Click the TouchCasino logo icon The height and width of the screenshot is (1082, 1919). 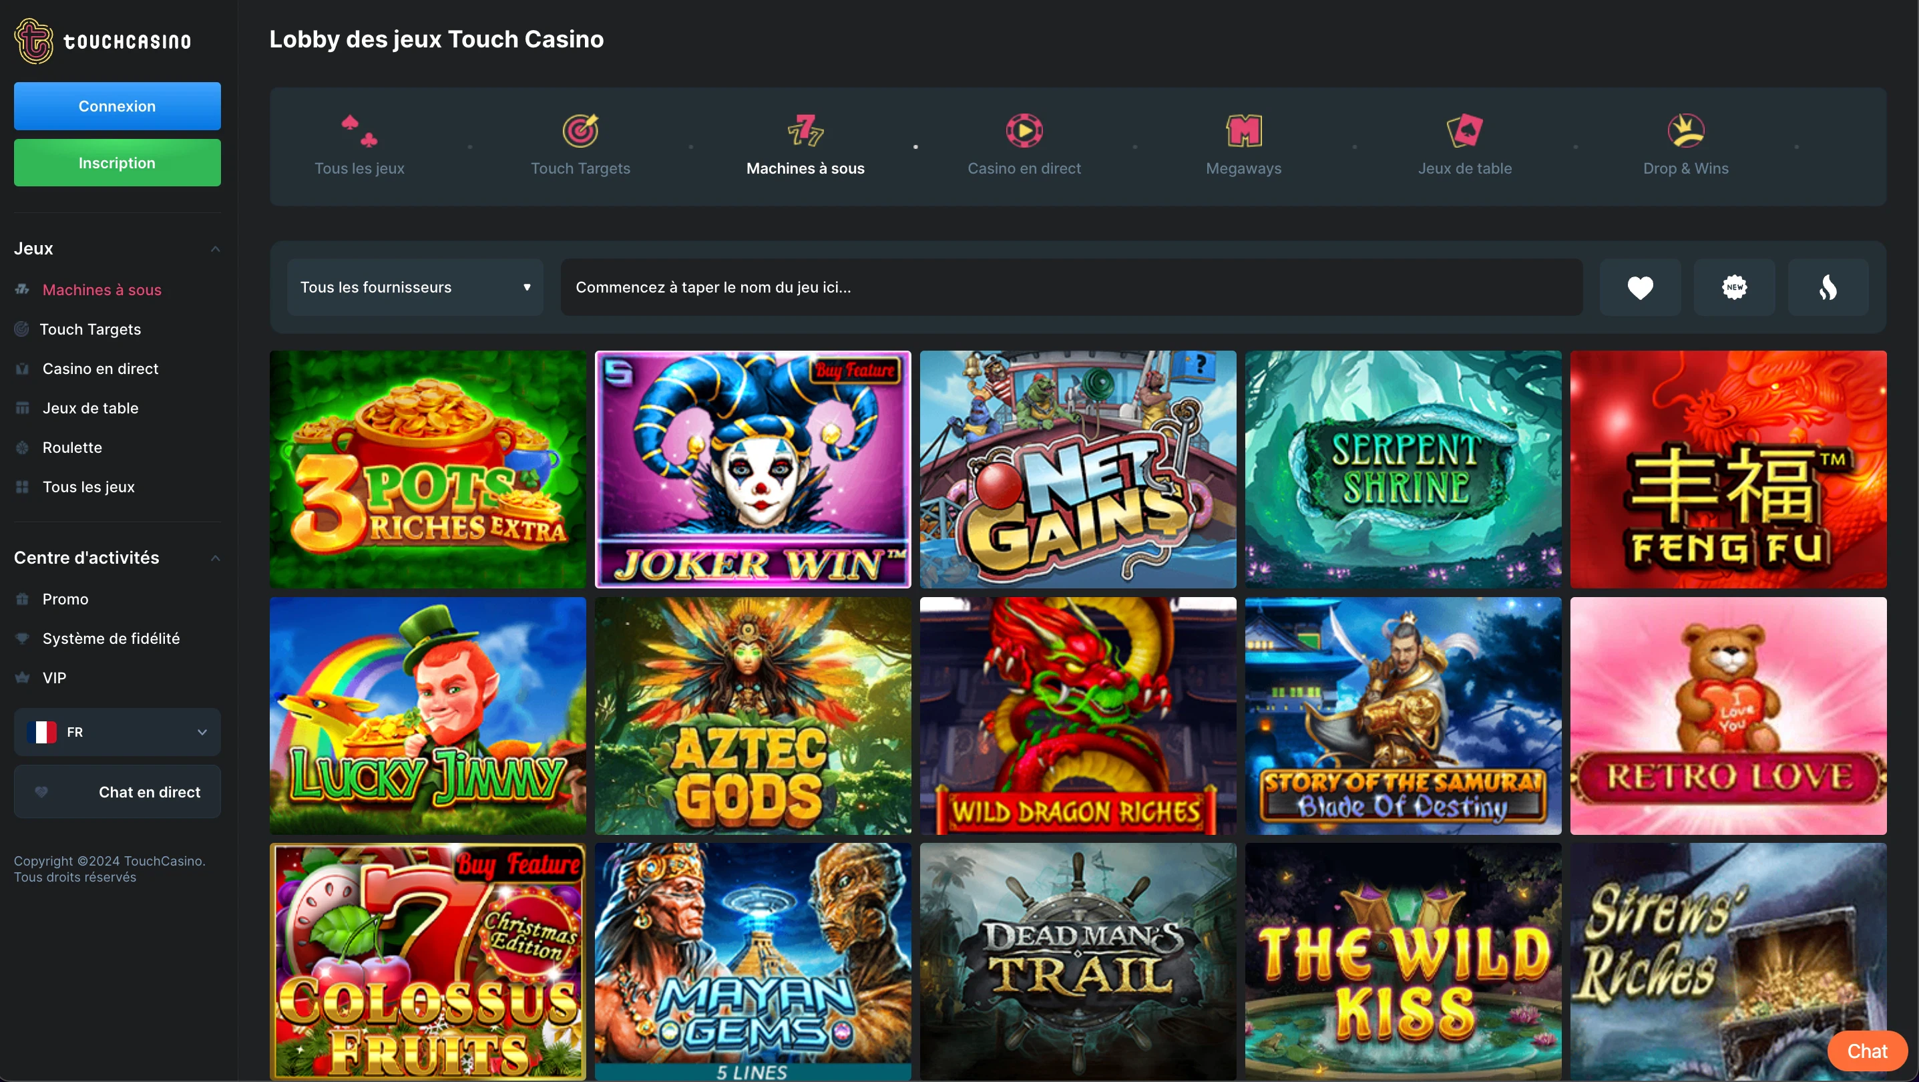[x=33, y=41]
